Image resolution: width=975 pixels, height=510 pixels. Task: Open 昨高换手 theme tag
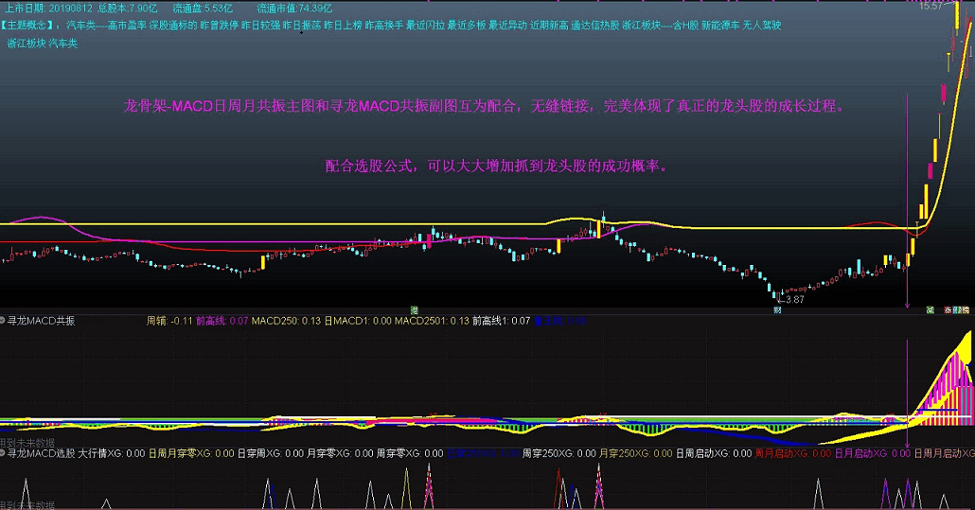[384, 26]
